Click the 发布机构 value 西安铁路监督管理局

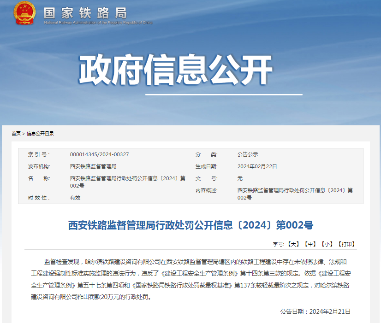coord(94,167)
